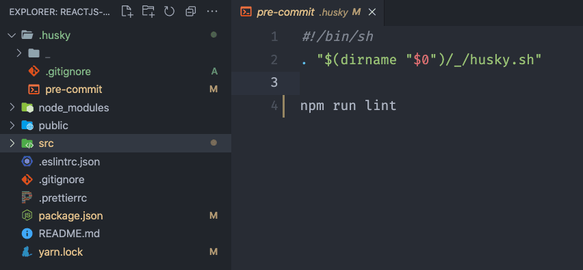Viewport: 583px width, 270px height.
Task: Click the New File icon in Explorer
Action: 127,12
